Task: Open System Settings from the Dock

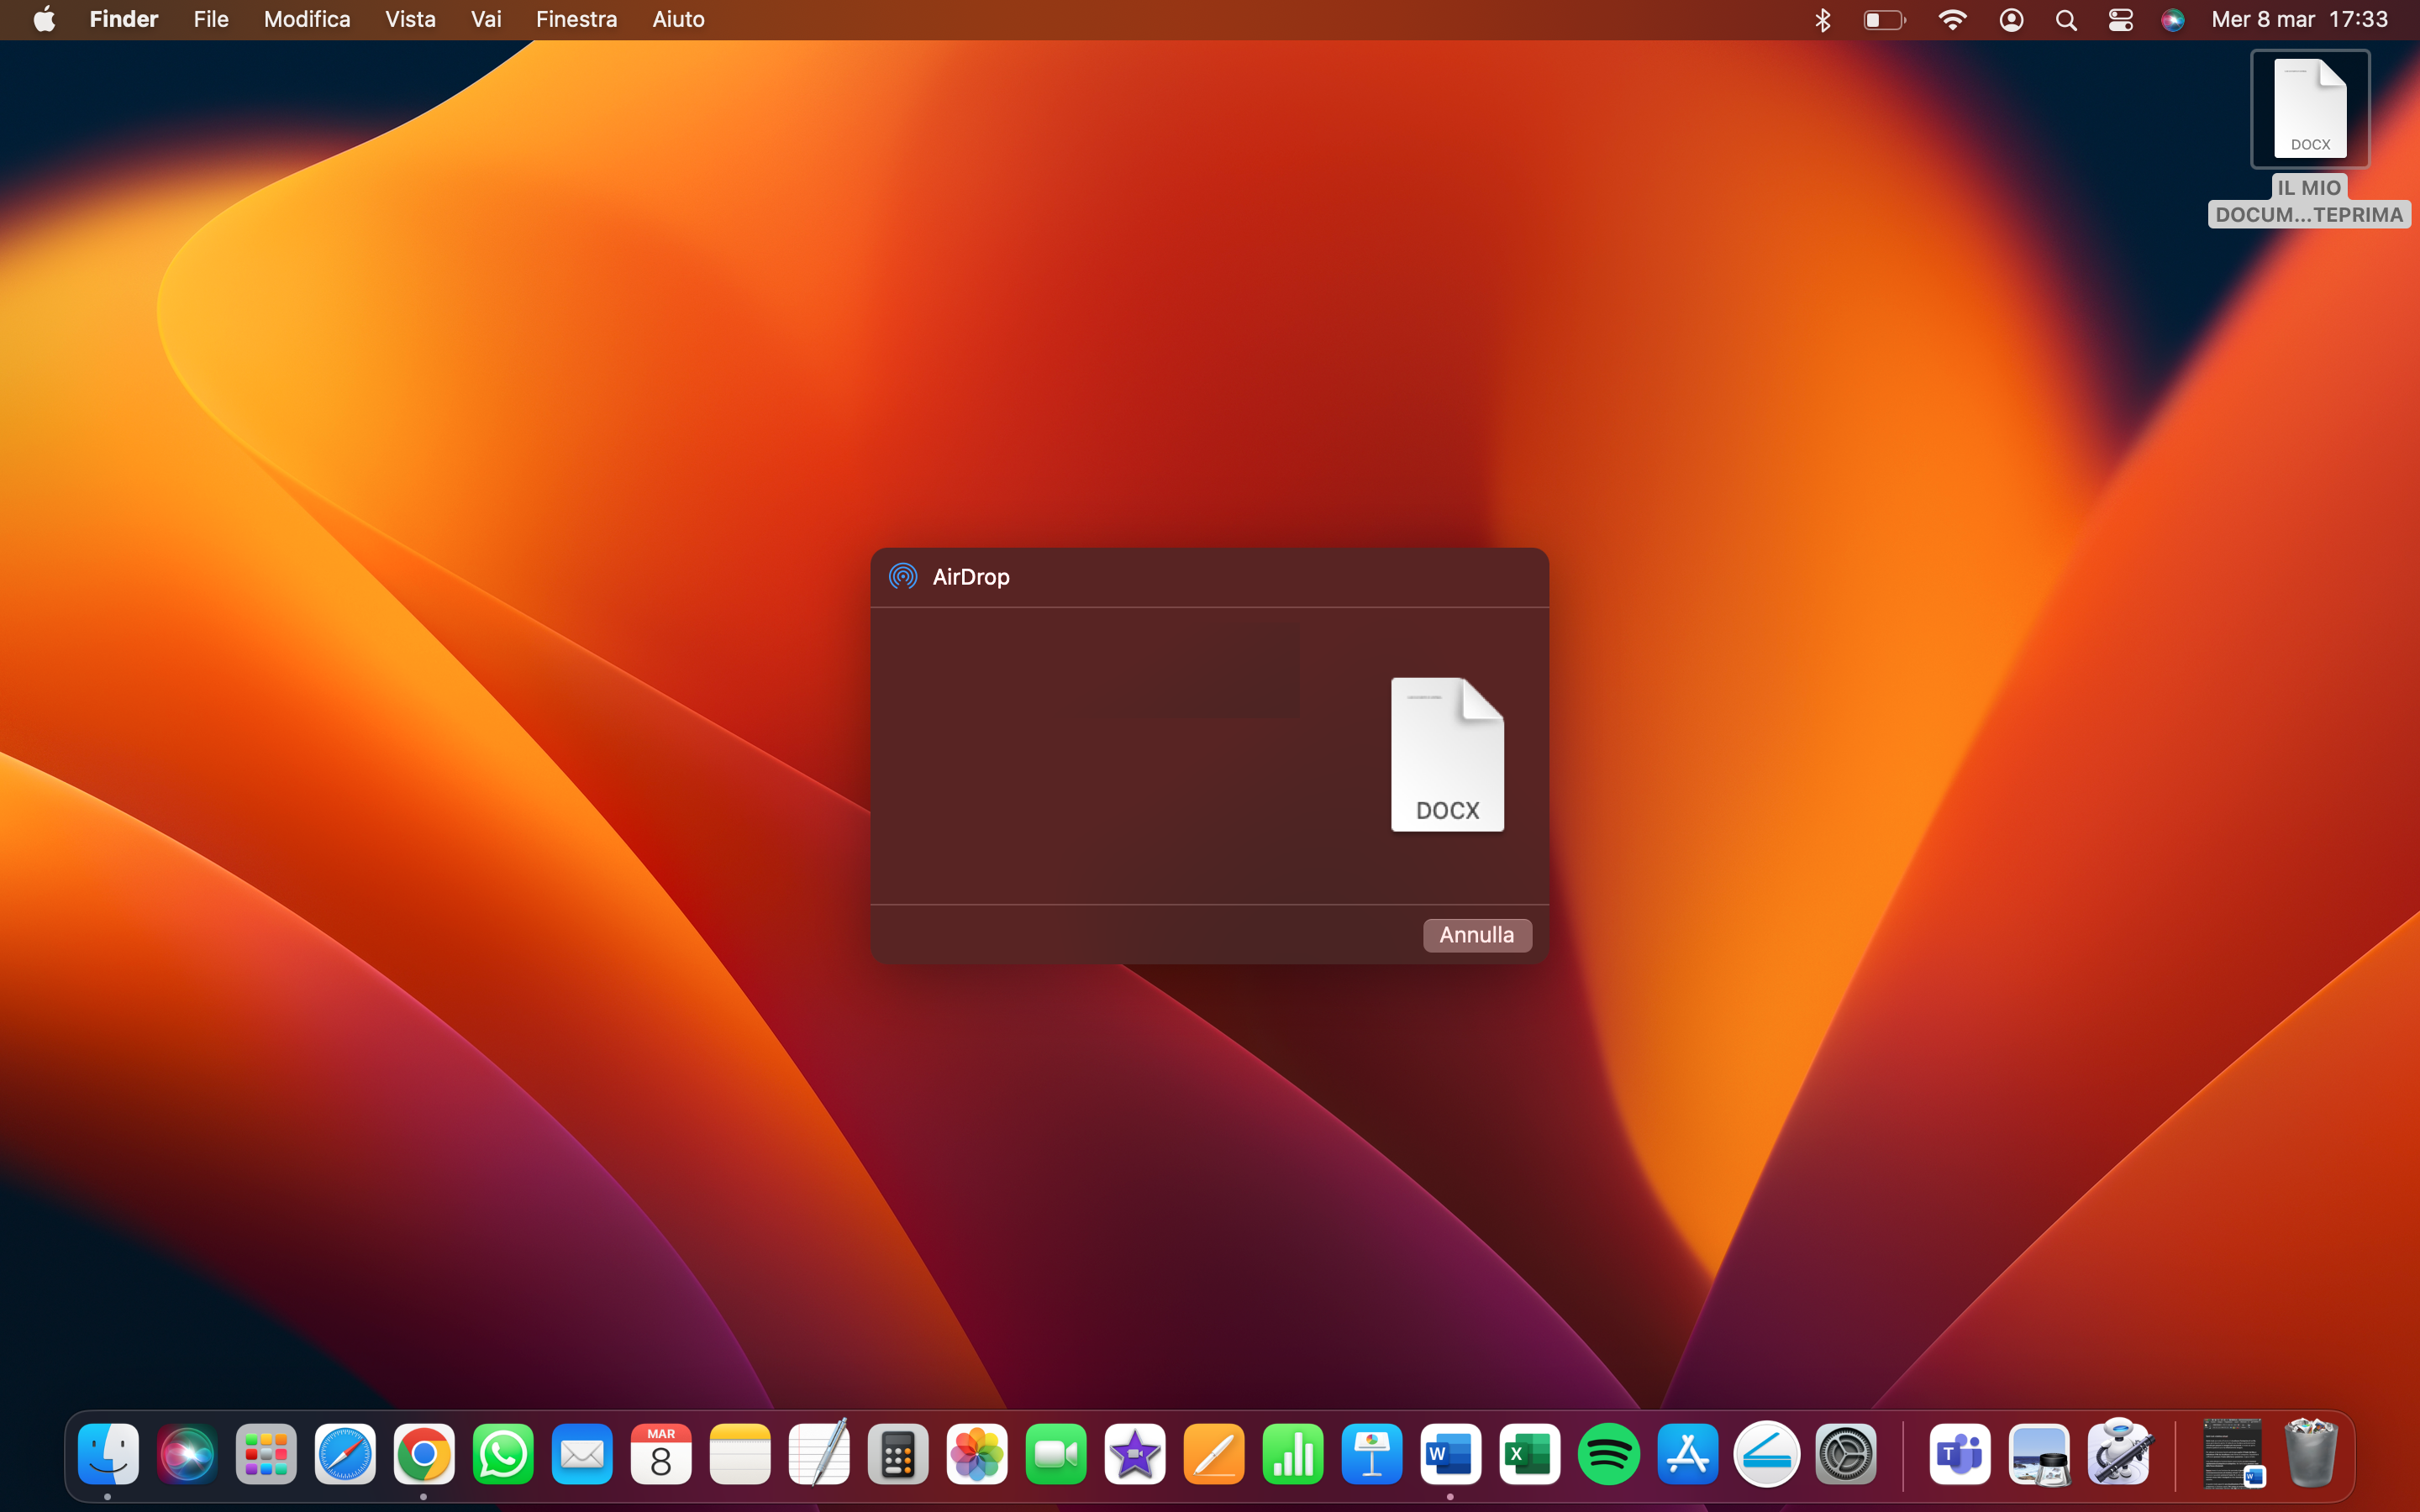Action: (x=1845, y=1454)
